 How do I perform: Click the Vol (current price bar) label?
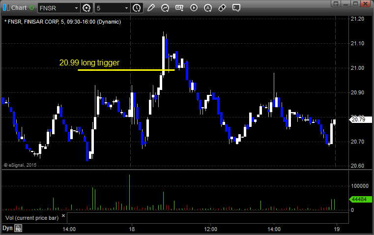pos(32,218)
